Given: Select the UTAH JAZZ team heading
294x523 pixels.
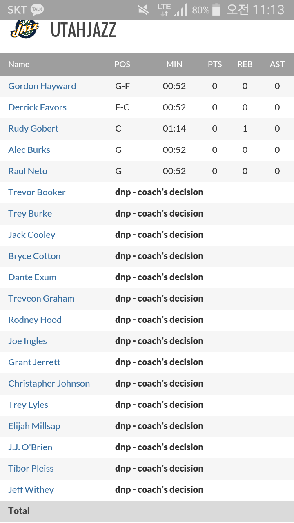Looking at the screenshot, I should [83, 30].
